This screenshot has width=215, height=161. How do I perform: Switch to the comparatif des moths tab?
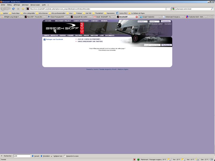click(x=81, y=17)
